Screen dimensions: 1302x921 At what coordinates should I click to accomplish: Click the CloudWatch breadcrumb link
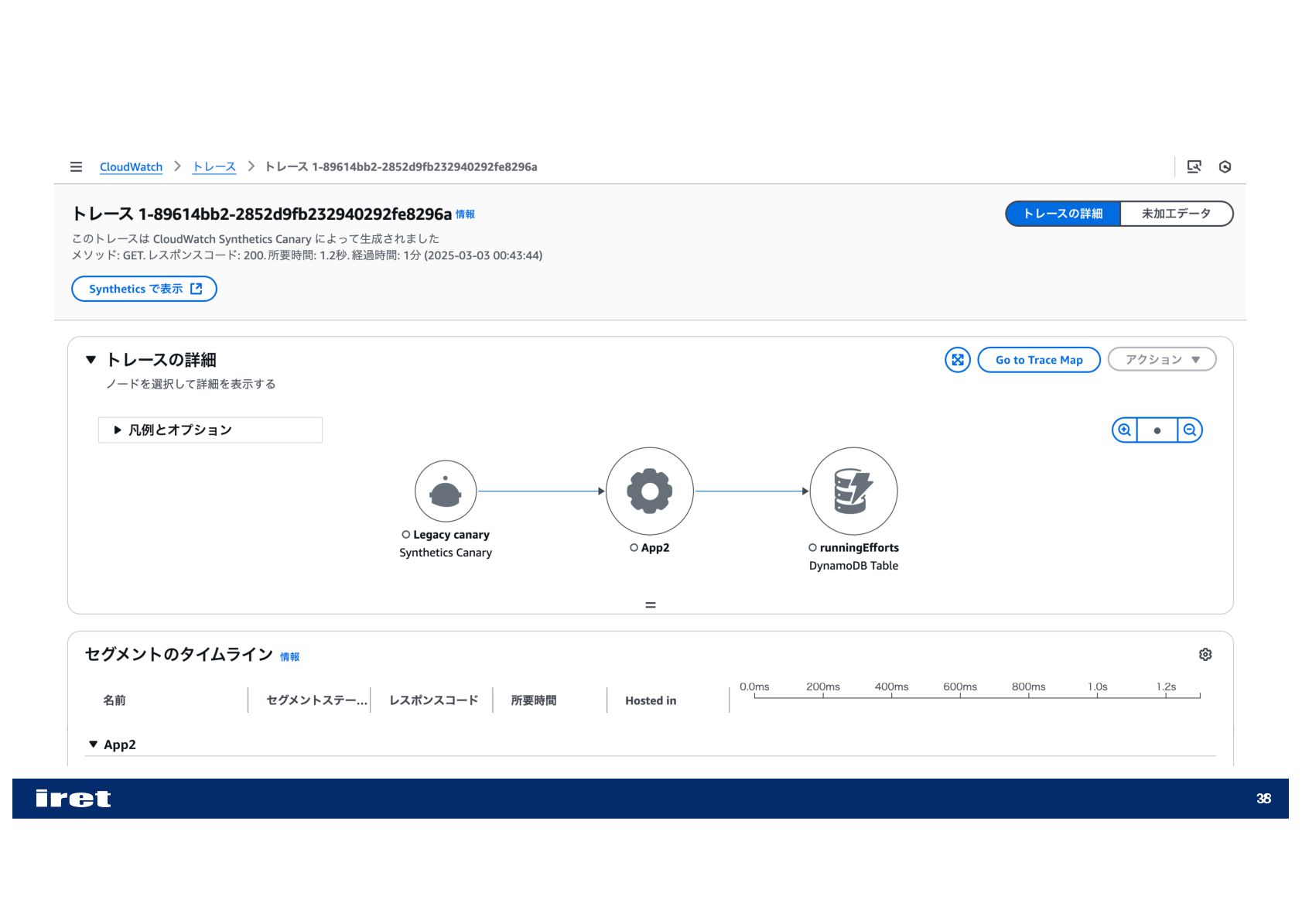pyautogui.click(x=131, y=167)
